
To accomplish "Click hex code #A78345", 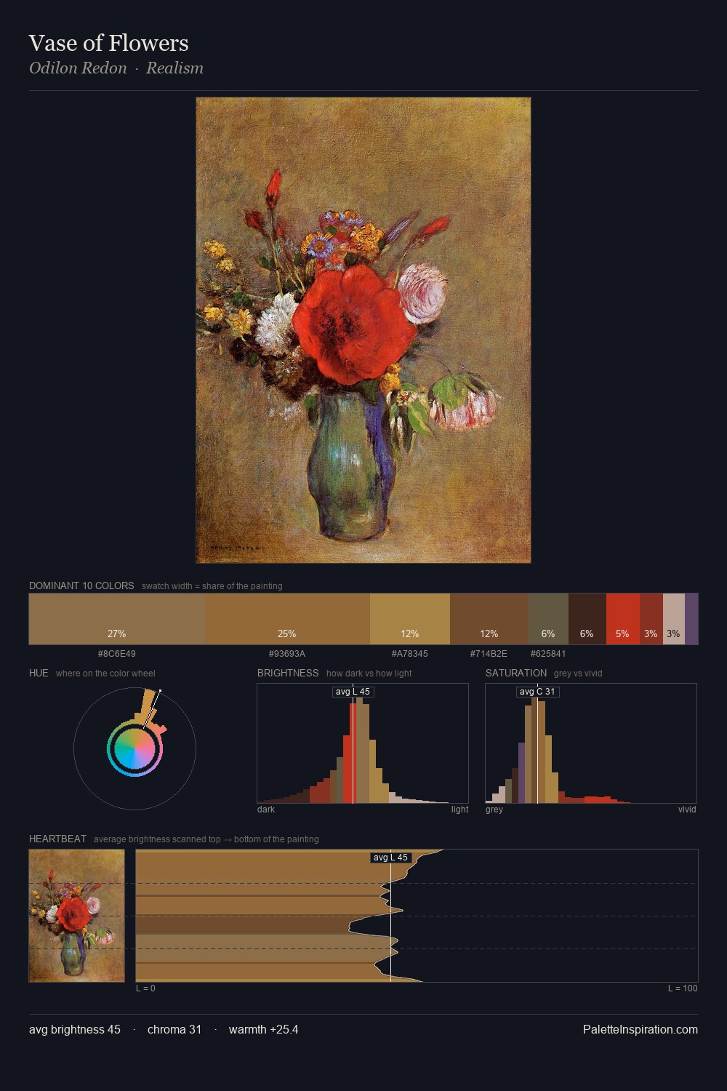I will click(410, 654).
